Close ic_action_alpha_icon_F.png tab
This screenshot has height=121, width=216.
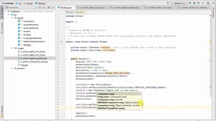[173, 7]
